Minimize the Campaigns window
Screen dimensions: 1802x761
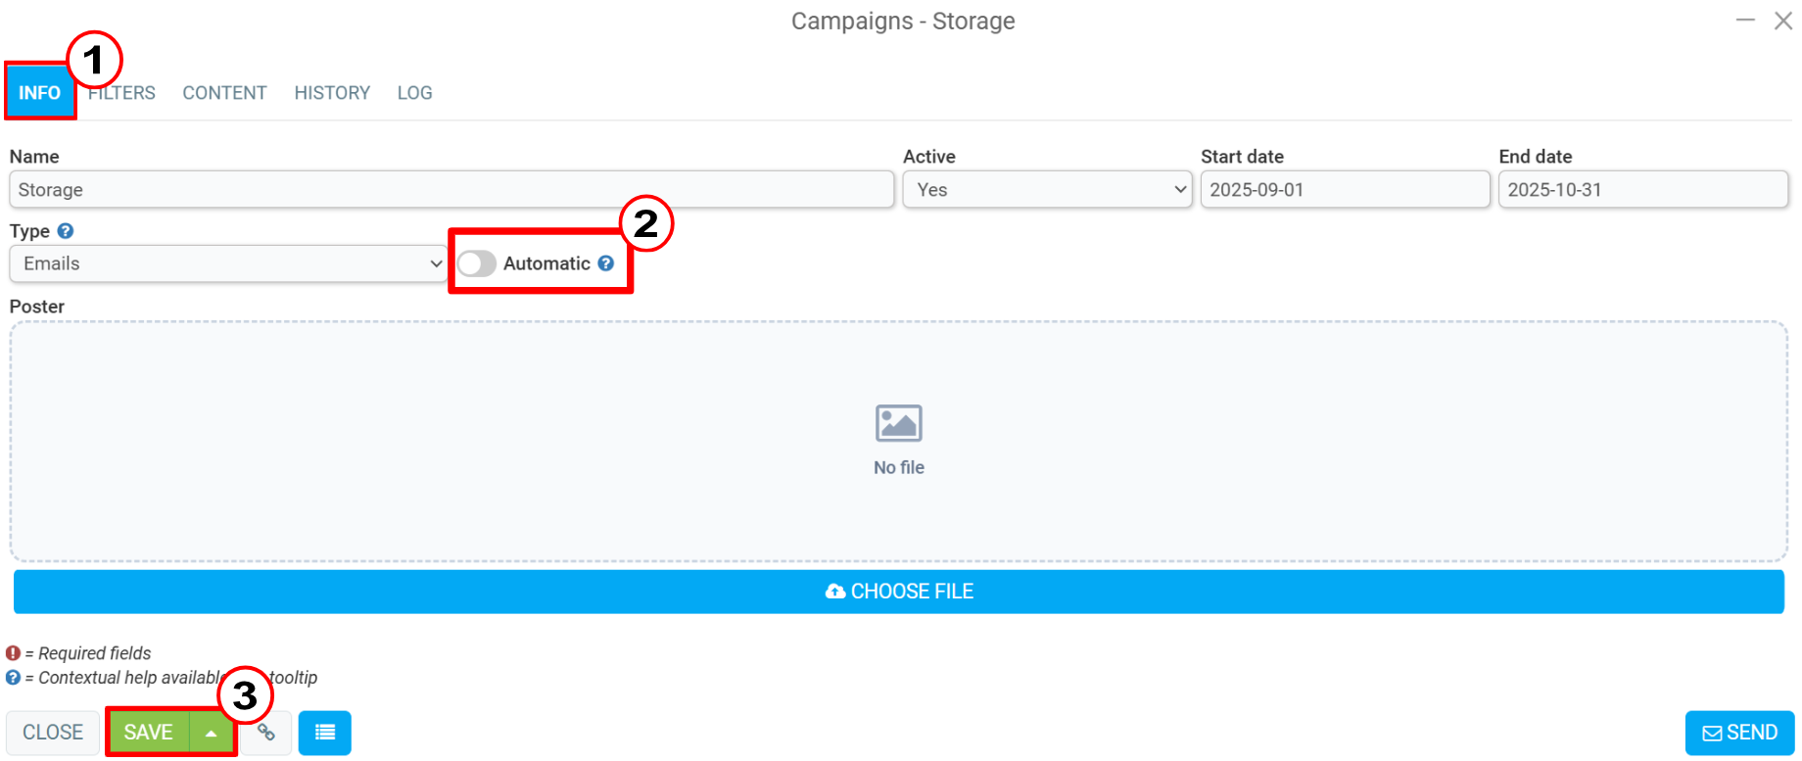1745,21
